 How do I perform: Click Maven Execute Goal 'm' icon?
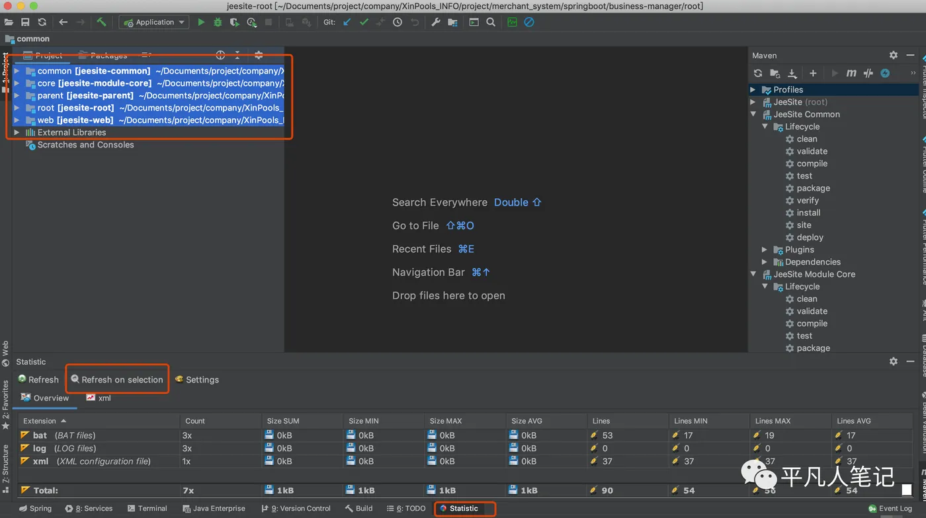(x=851, y=73)
